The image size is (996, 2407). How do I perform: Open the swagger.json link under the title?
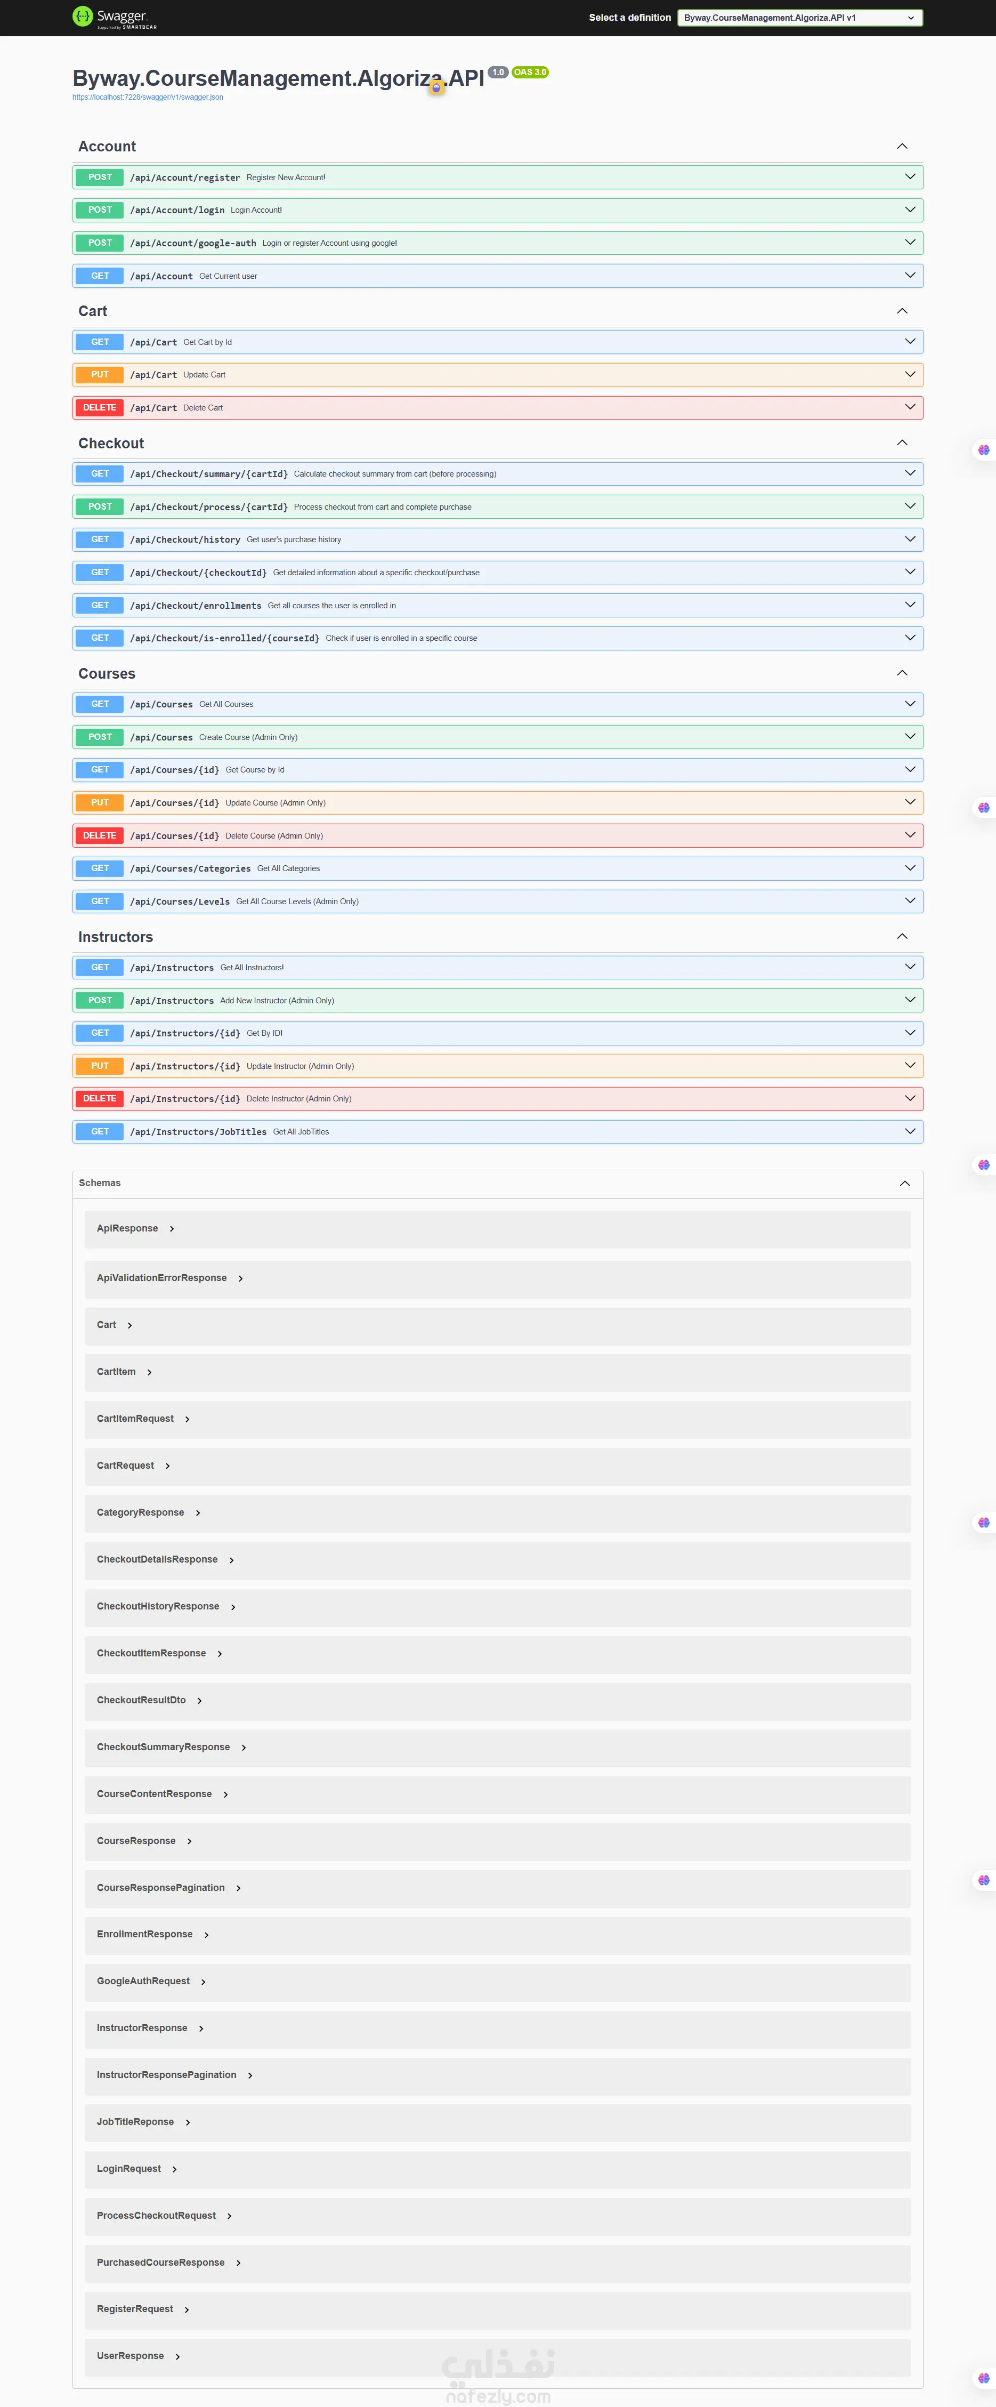148,97
